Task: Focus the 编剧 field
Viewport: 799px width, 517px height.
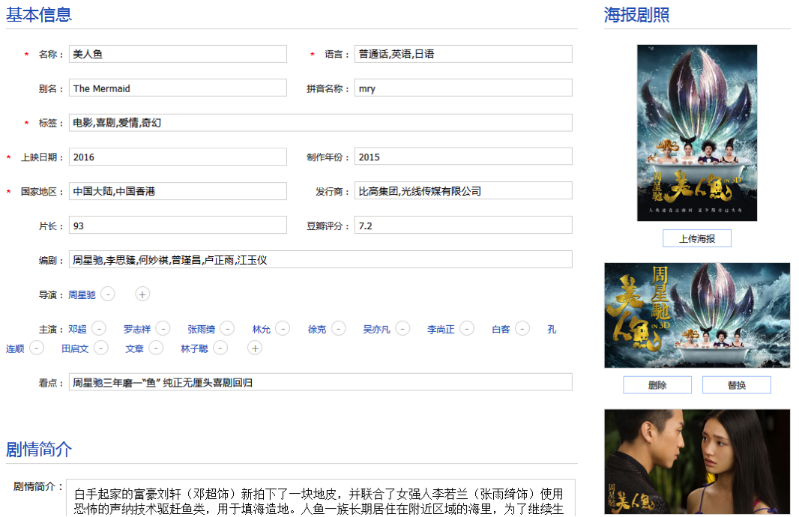Action: (x=321, y=260)
